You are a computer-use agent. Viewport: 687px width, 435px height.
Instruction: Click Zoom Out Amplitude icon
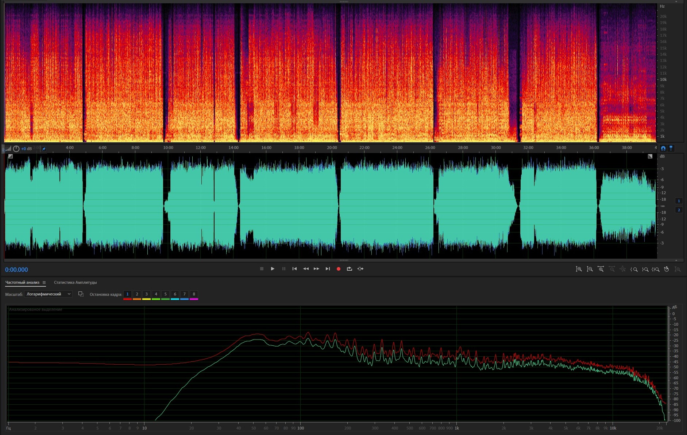[590, 269]
